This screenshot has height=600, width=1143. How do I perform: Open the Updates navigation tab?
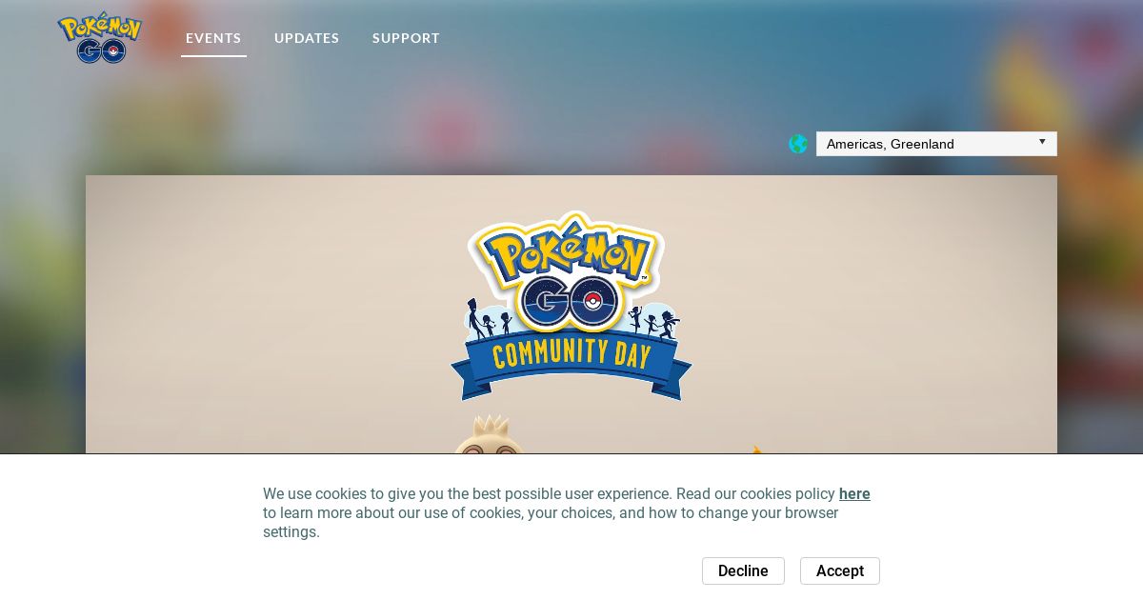tap(307, 38)
